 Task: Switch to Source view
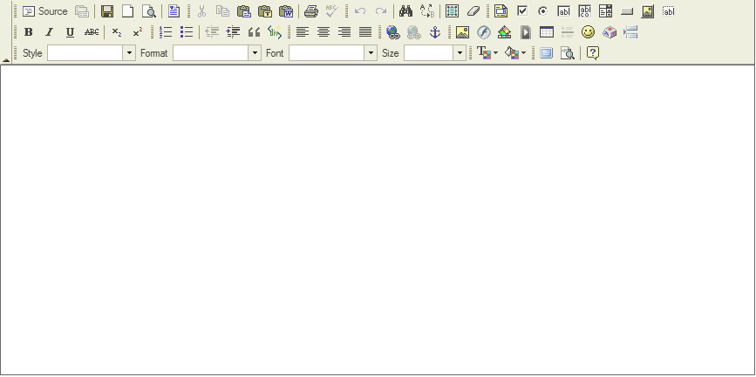coord(45,11)
